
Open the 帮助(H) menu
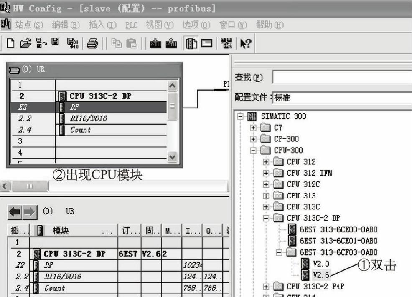click(270, 25)
